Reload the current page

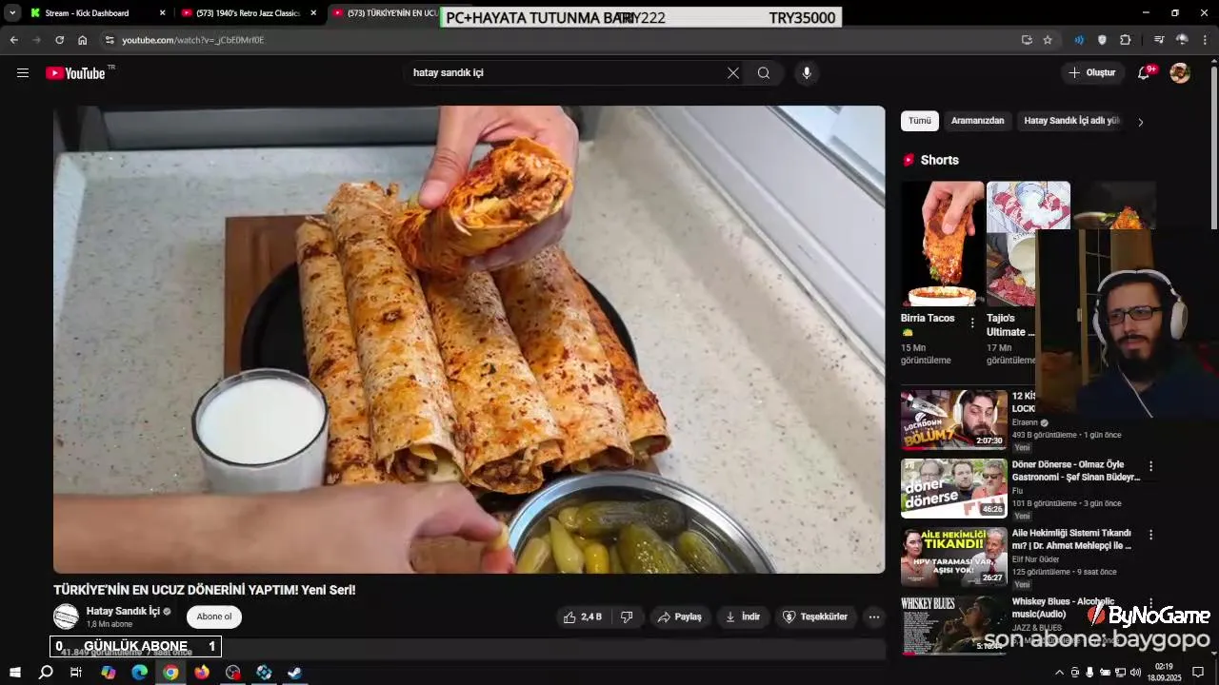[59, 40]
